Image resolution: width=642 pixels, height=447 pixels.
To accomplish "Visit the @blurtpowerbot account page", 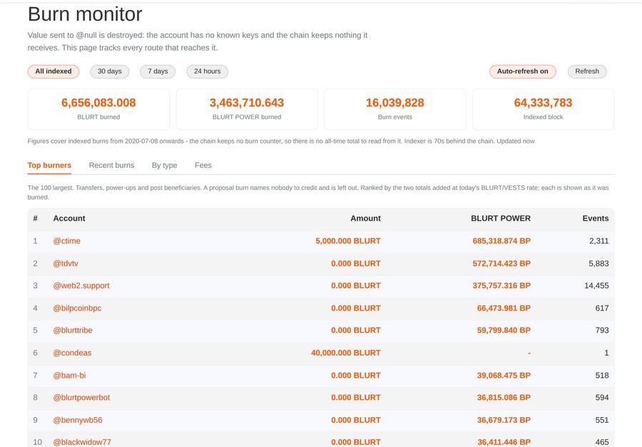I will click(81, 398).
